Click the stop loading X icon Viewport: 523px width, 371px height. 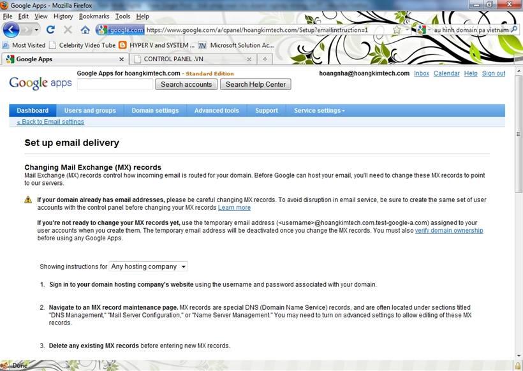[x=68, y=30]
